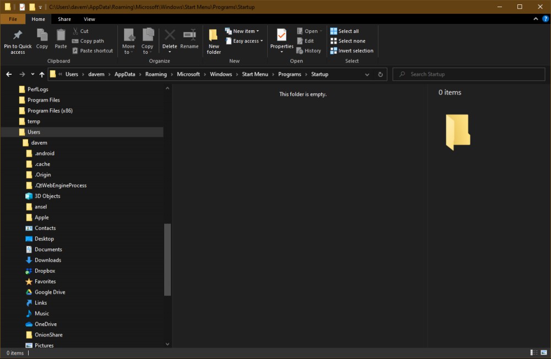
Task: Click Open dropdown arrow in ribbon
Action: pyautogui.click(x=321, y=31)
